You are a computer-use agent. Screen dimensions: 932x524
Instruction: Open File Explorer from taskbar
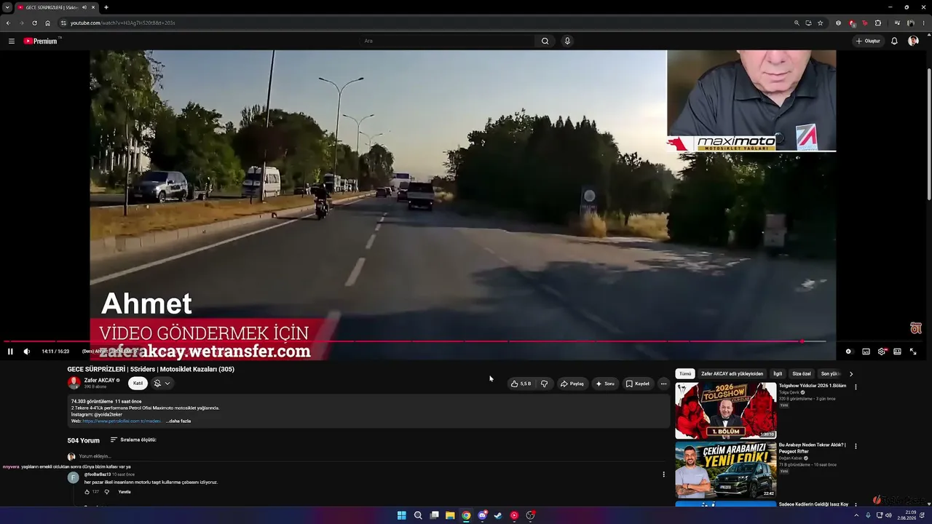(x=450, y=515)
